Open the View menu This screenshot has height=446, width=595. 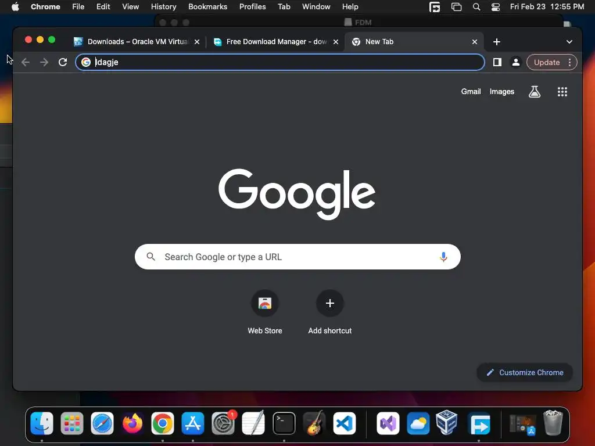pyautogui.click(x=130, y=7)
